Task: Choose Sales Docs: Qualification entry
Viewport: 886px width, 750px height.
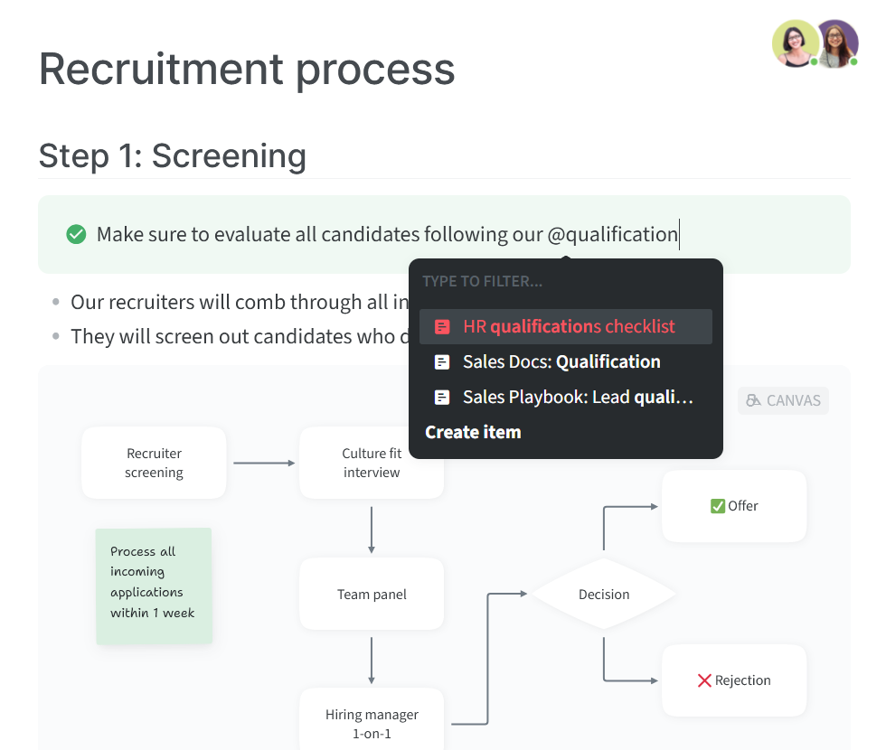Action: (x=566, y=362)
